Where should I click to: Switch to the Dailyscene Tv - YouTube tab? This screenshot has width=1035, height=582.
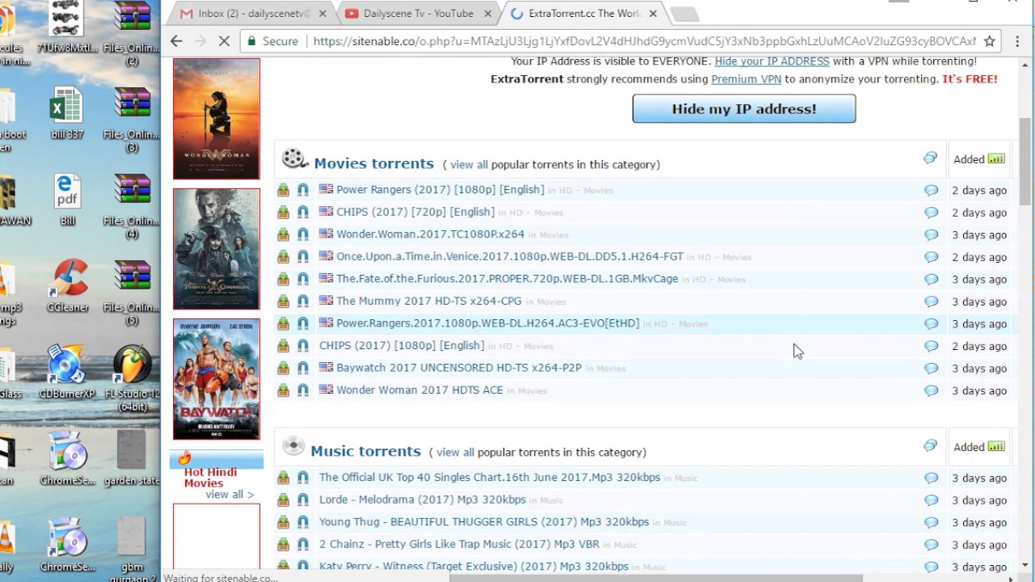(419, 14)
